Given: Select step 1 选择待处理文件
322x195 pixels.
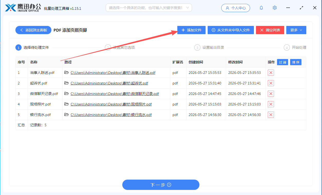Looking at the screenshot, I should (32, 47).
